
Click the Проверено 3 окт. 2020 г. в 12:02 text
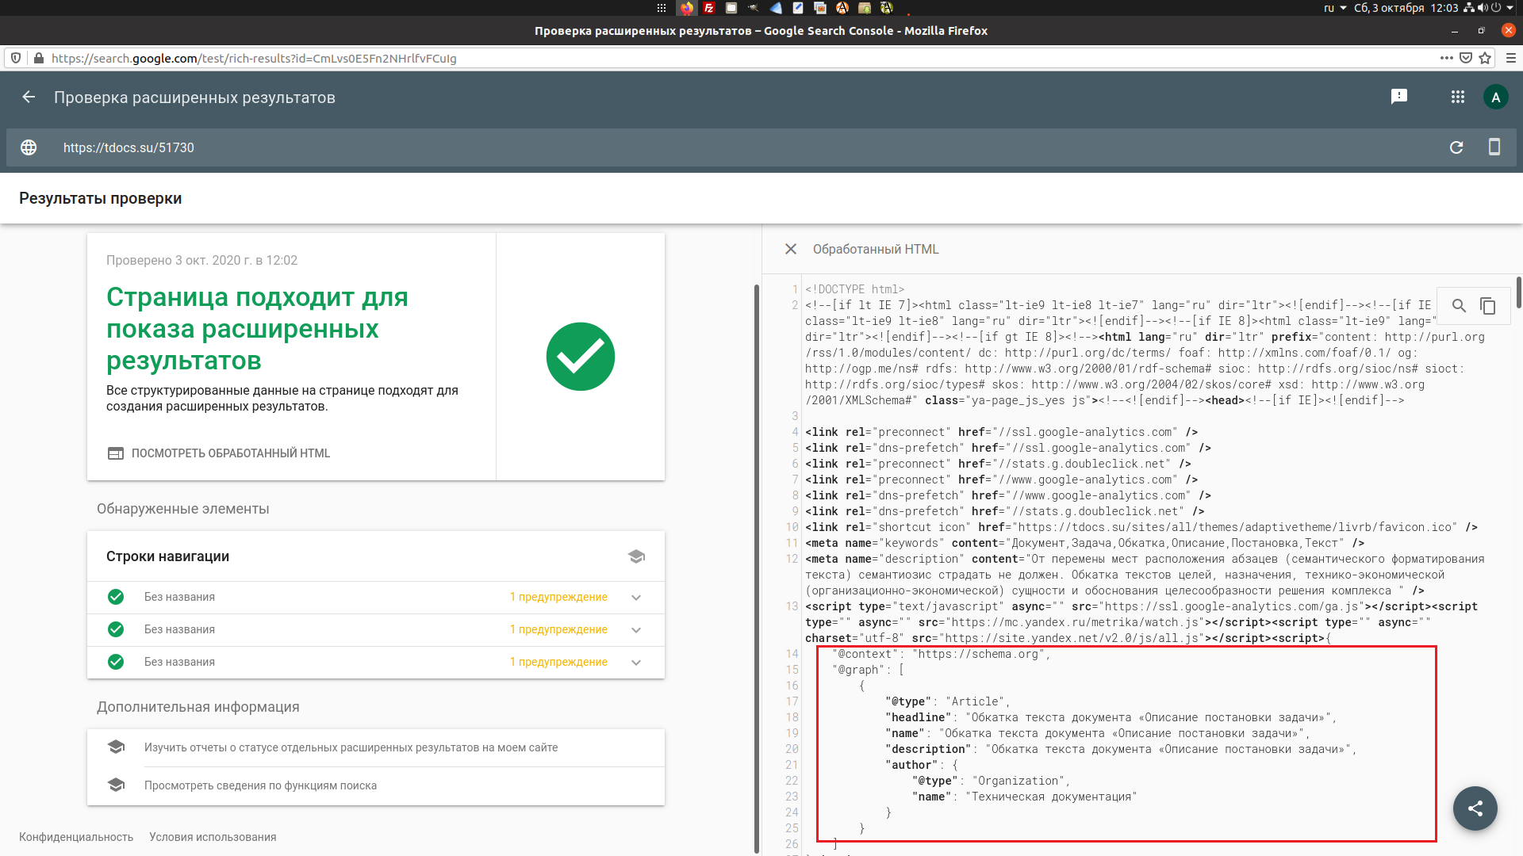[x=201, y=260]
